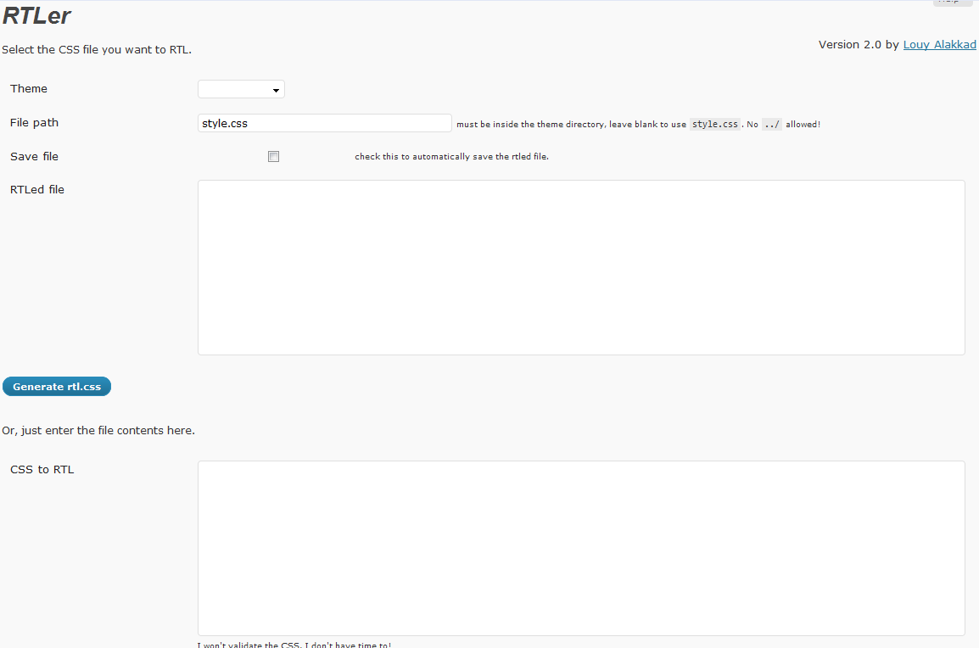Click the '../' code snippet in the hint
Image resolution: width=979 pixels, height=648 pixels.
(772, 124)
